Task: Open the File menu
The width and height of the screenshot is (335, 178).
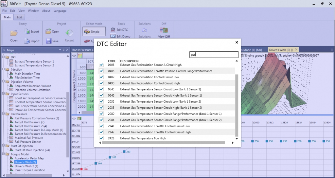Action: [4, 11]
